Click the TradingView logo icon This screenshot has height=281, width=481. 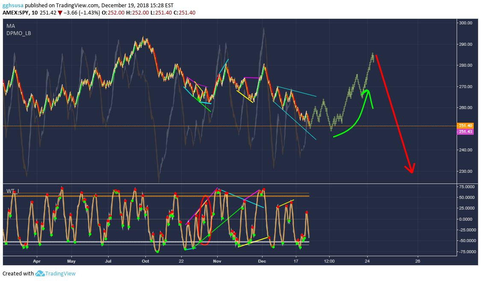pyautogui.click(x=40, y=273)
